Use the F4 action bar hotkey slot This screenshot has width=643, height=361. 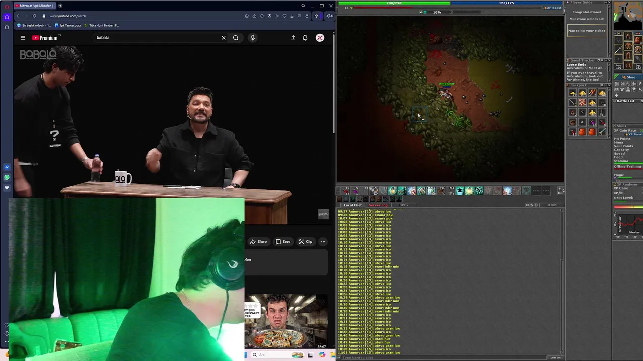point(374,191)
